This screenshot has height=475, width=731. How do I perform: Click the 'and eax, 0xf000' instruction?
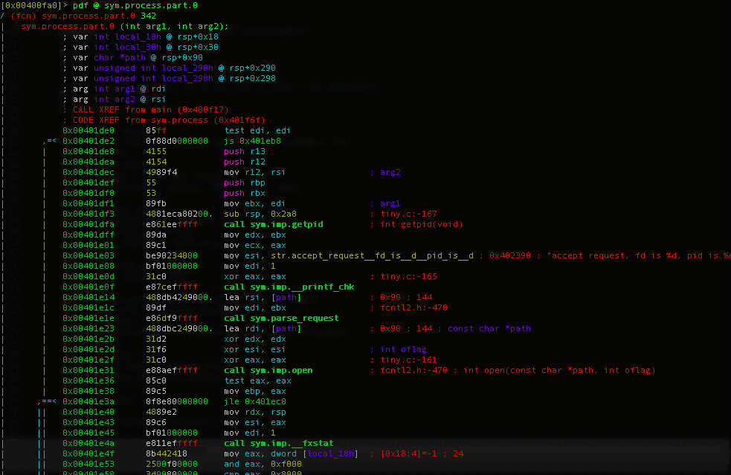(x=263, y=465)
